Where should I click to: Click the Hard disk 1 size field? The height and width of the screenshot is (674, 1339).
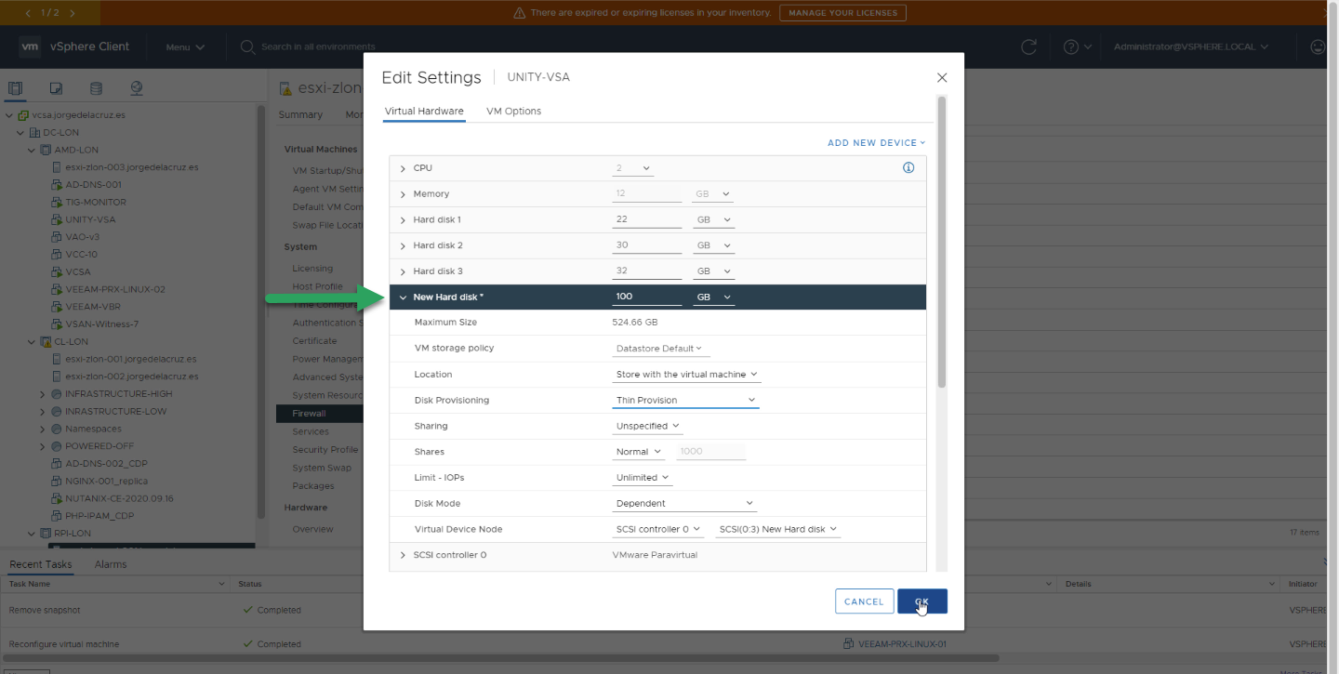(x=647, y=220)
